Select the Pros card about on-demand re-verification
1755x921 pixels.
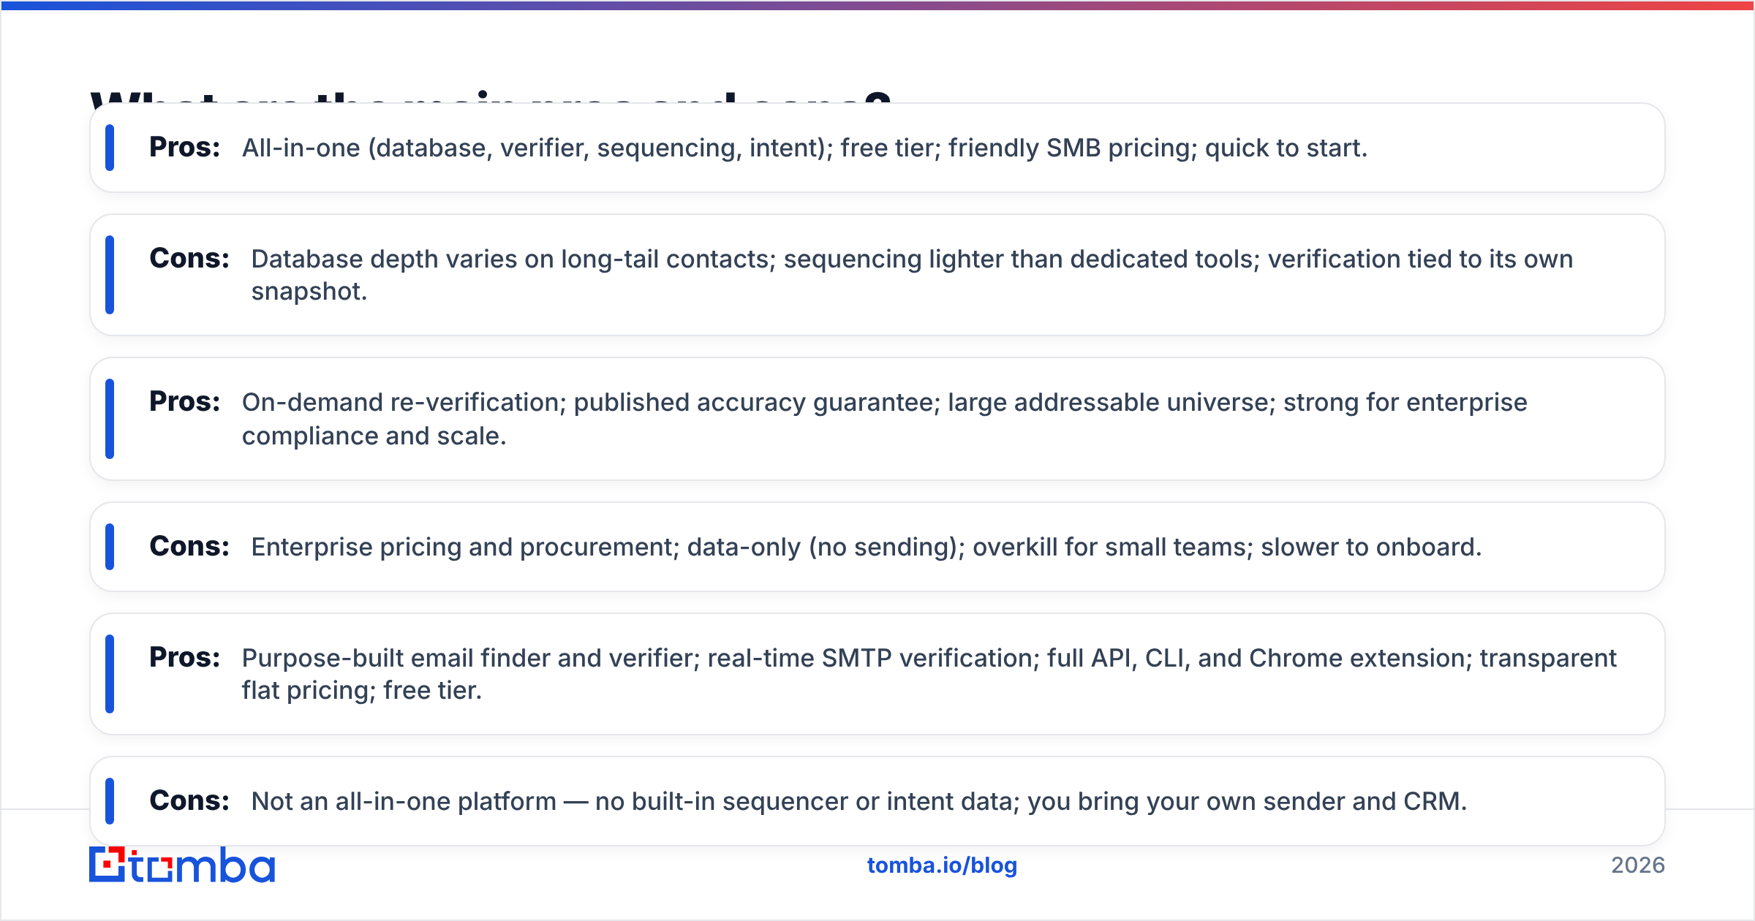(877, 419)
